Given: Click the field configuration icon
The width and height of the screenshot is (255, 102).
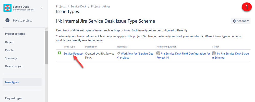Looking at the screenshot, I should click(x=158, y=53).
